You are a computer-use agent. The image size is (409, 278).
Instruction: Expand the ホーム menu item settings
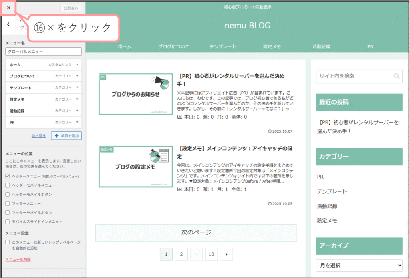pyautogui.click(x=77, y=64)
